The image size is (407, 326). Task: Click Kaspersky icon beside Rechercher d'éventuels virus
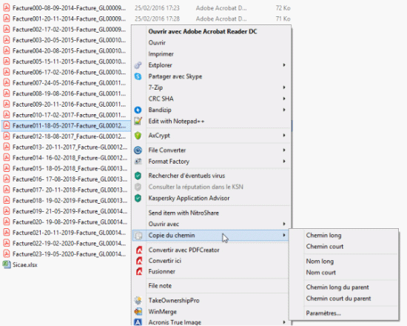[138, 176]
